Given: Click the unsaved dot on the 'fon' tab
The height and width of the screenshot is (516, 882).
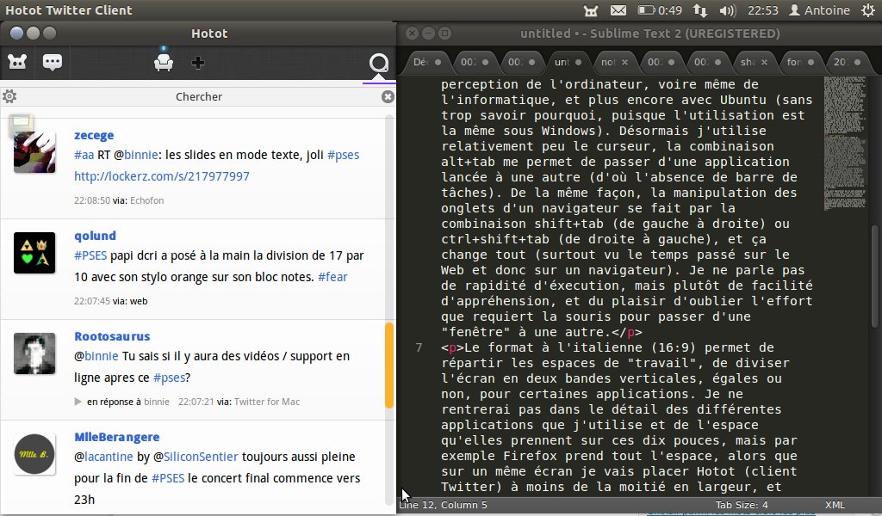Looking at the screenshot, I should pyautogui.click(x=811, y=62).
